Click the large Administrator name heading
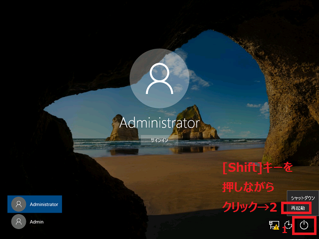This screenshot has height=239, width=319. [159, 123]
